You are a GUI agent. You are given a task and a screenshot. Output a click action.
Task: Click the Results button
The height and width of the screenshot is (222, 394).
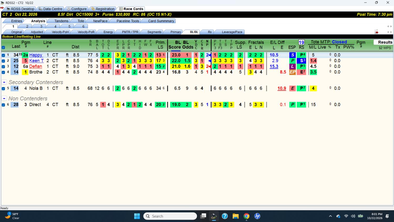pyautogui.click(x=383, y=42)
